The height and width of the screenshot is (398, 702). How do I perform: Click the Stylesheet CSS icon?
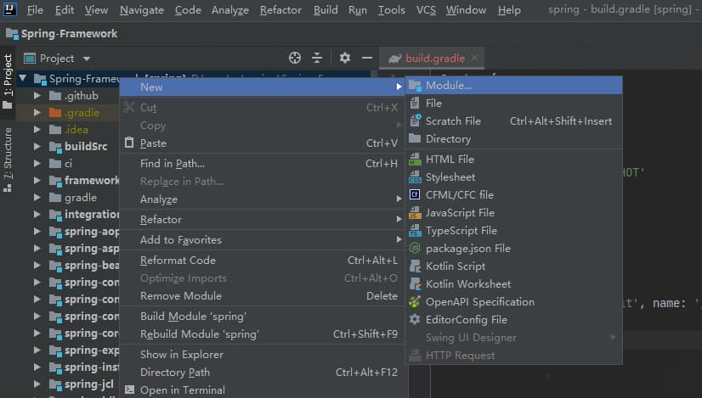[415, 177]
